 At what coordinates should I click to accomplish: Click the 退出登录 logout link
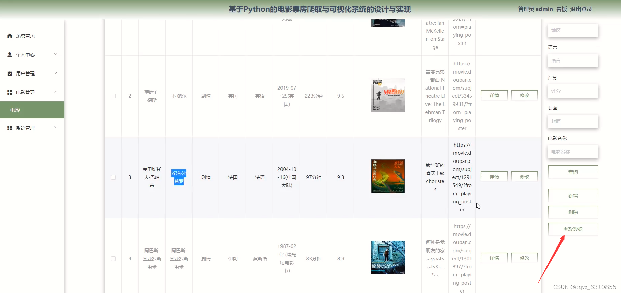coord(581,9)
